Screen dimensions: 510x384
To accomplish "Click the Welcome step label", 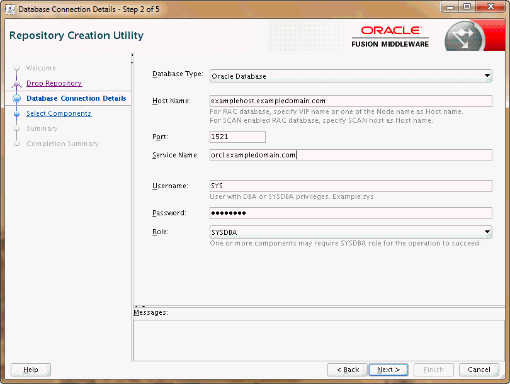I will point(41,68).
